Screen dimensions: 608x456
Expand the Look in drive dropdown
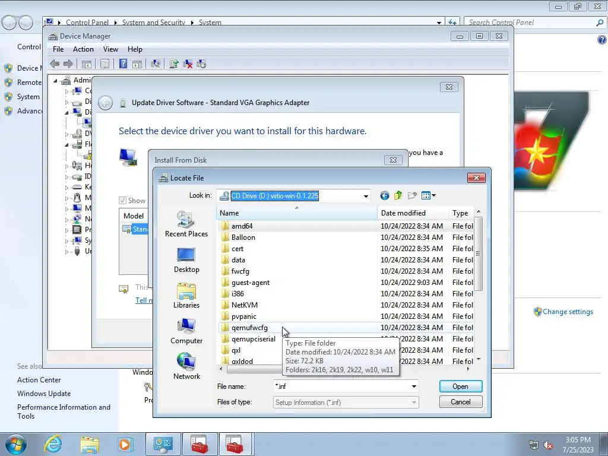click(366, 196)
